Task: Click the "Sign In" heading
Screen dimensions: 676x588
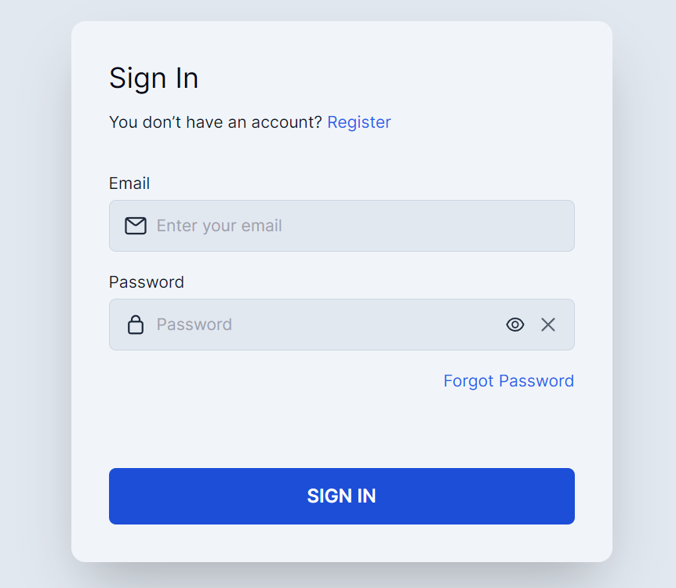Action: pos(154,78)
